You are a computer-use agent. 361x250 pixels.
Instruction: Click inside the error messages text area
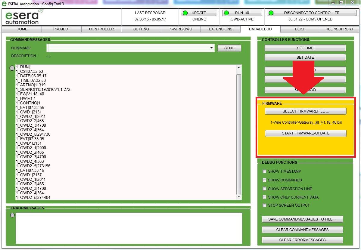(129, 228)
